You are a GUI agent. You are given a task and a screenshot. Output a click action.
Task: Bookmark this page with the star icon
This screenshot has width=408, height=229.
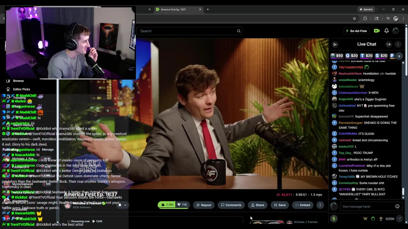tap(354, 18)
